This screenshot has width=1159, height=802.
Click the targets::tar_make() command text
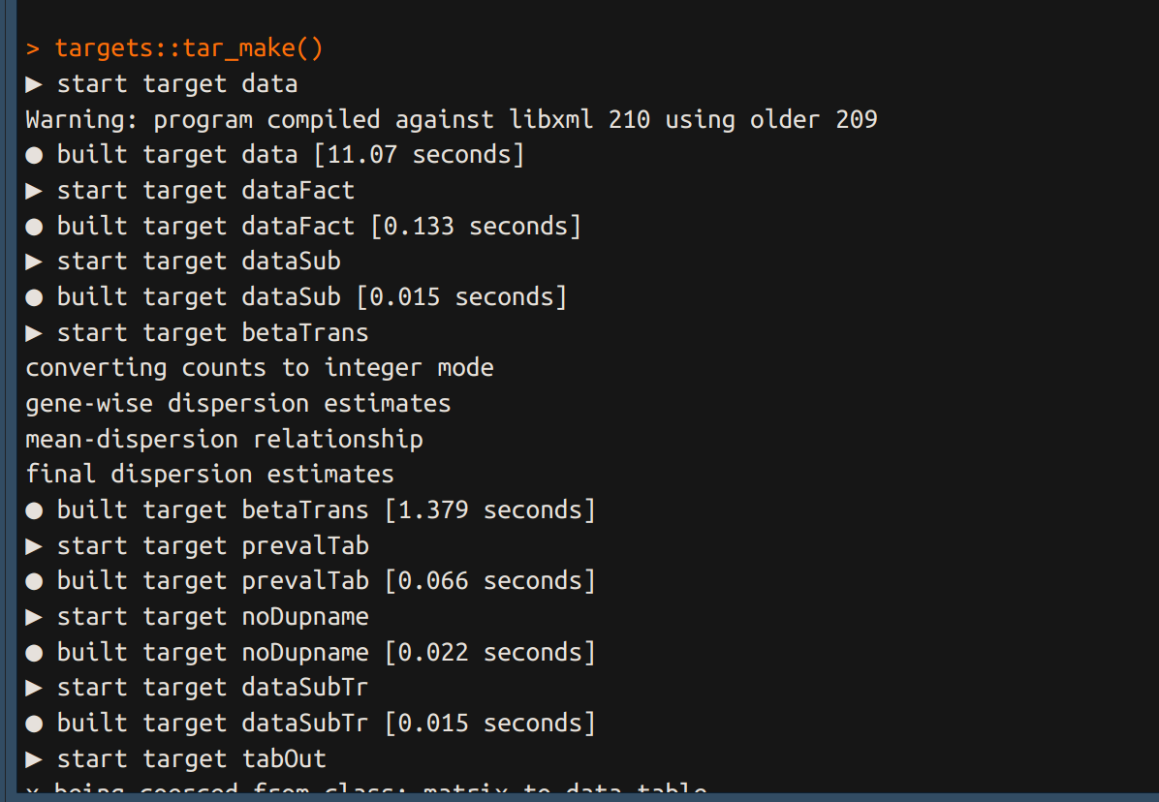click(188, 48)
